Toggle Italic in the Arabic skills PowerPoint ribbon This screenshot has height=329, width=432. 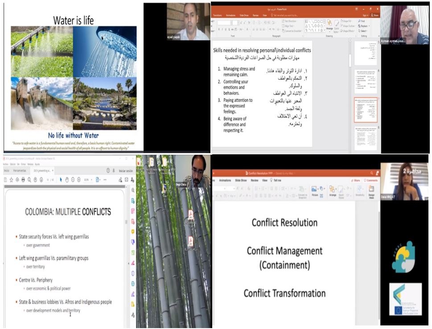(222, 29)
